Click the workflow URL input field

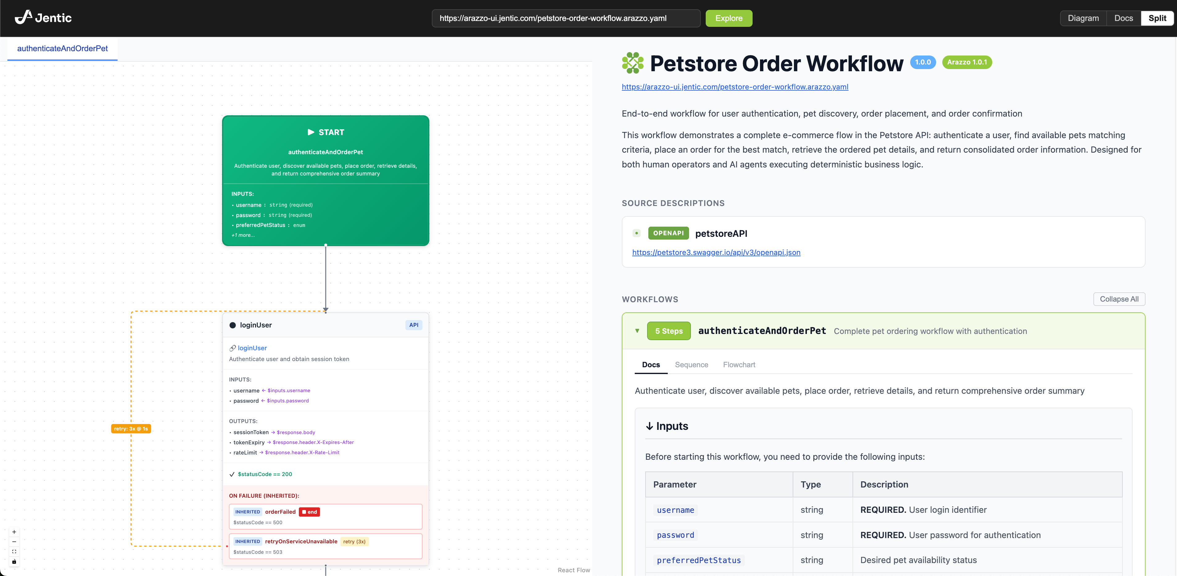point(565,18)
